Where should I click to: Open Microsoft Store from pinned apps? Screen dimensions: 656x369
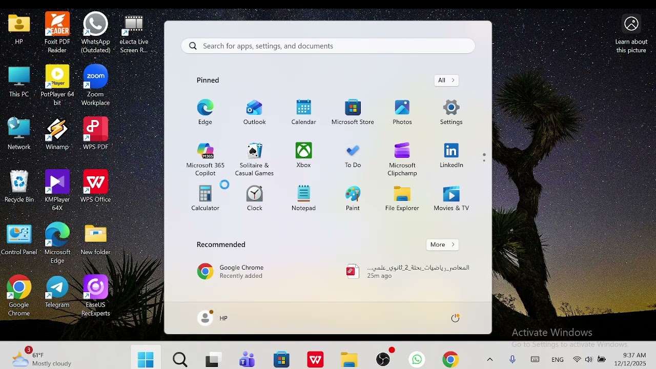(x=353, y=112)
